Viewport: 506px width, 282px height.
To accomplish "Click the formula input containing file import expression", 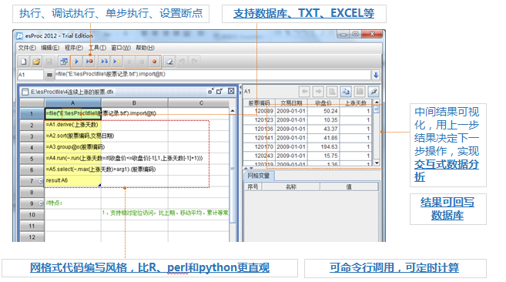I will click(213, 75).
